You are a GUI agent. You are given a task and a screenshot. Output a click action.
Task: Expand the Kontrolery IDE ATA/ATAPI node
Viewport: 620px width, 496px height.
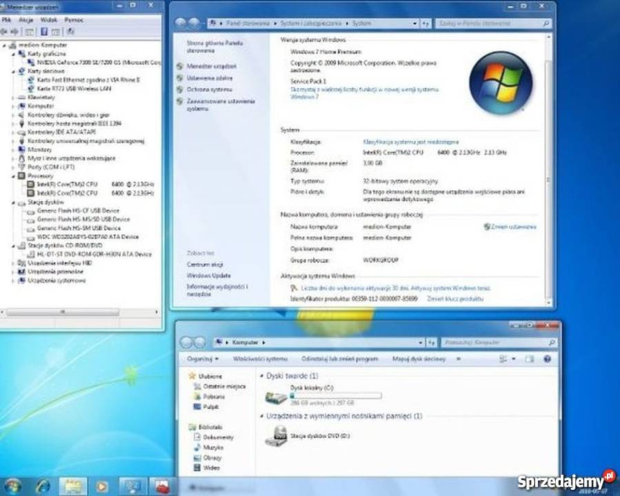coord(13,132)
